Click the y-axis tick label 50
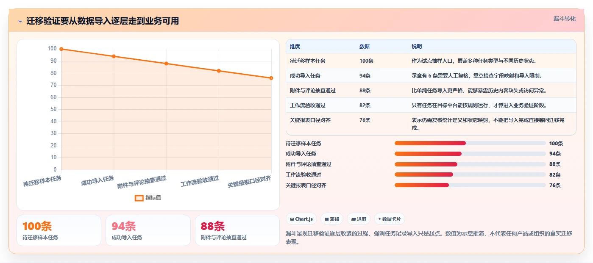This screenshot has height=263, width=593. pos(53,109)
